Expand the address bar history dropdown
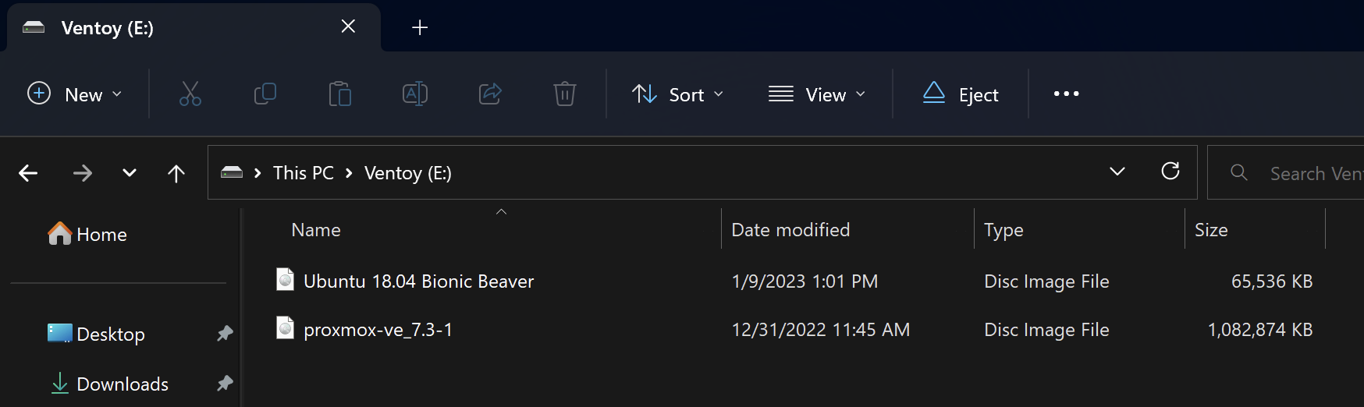This screenshot has height=407, width=1364. 1117,172
